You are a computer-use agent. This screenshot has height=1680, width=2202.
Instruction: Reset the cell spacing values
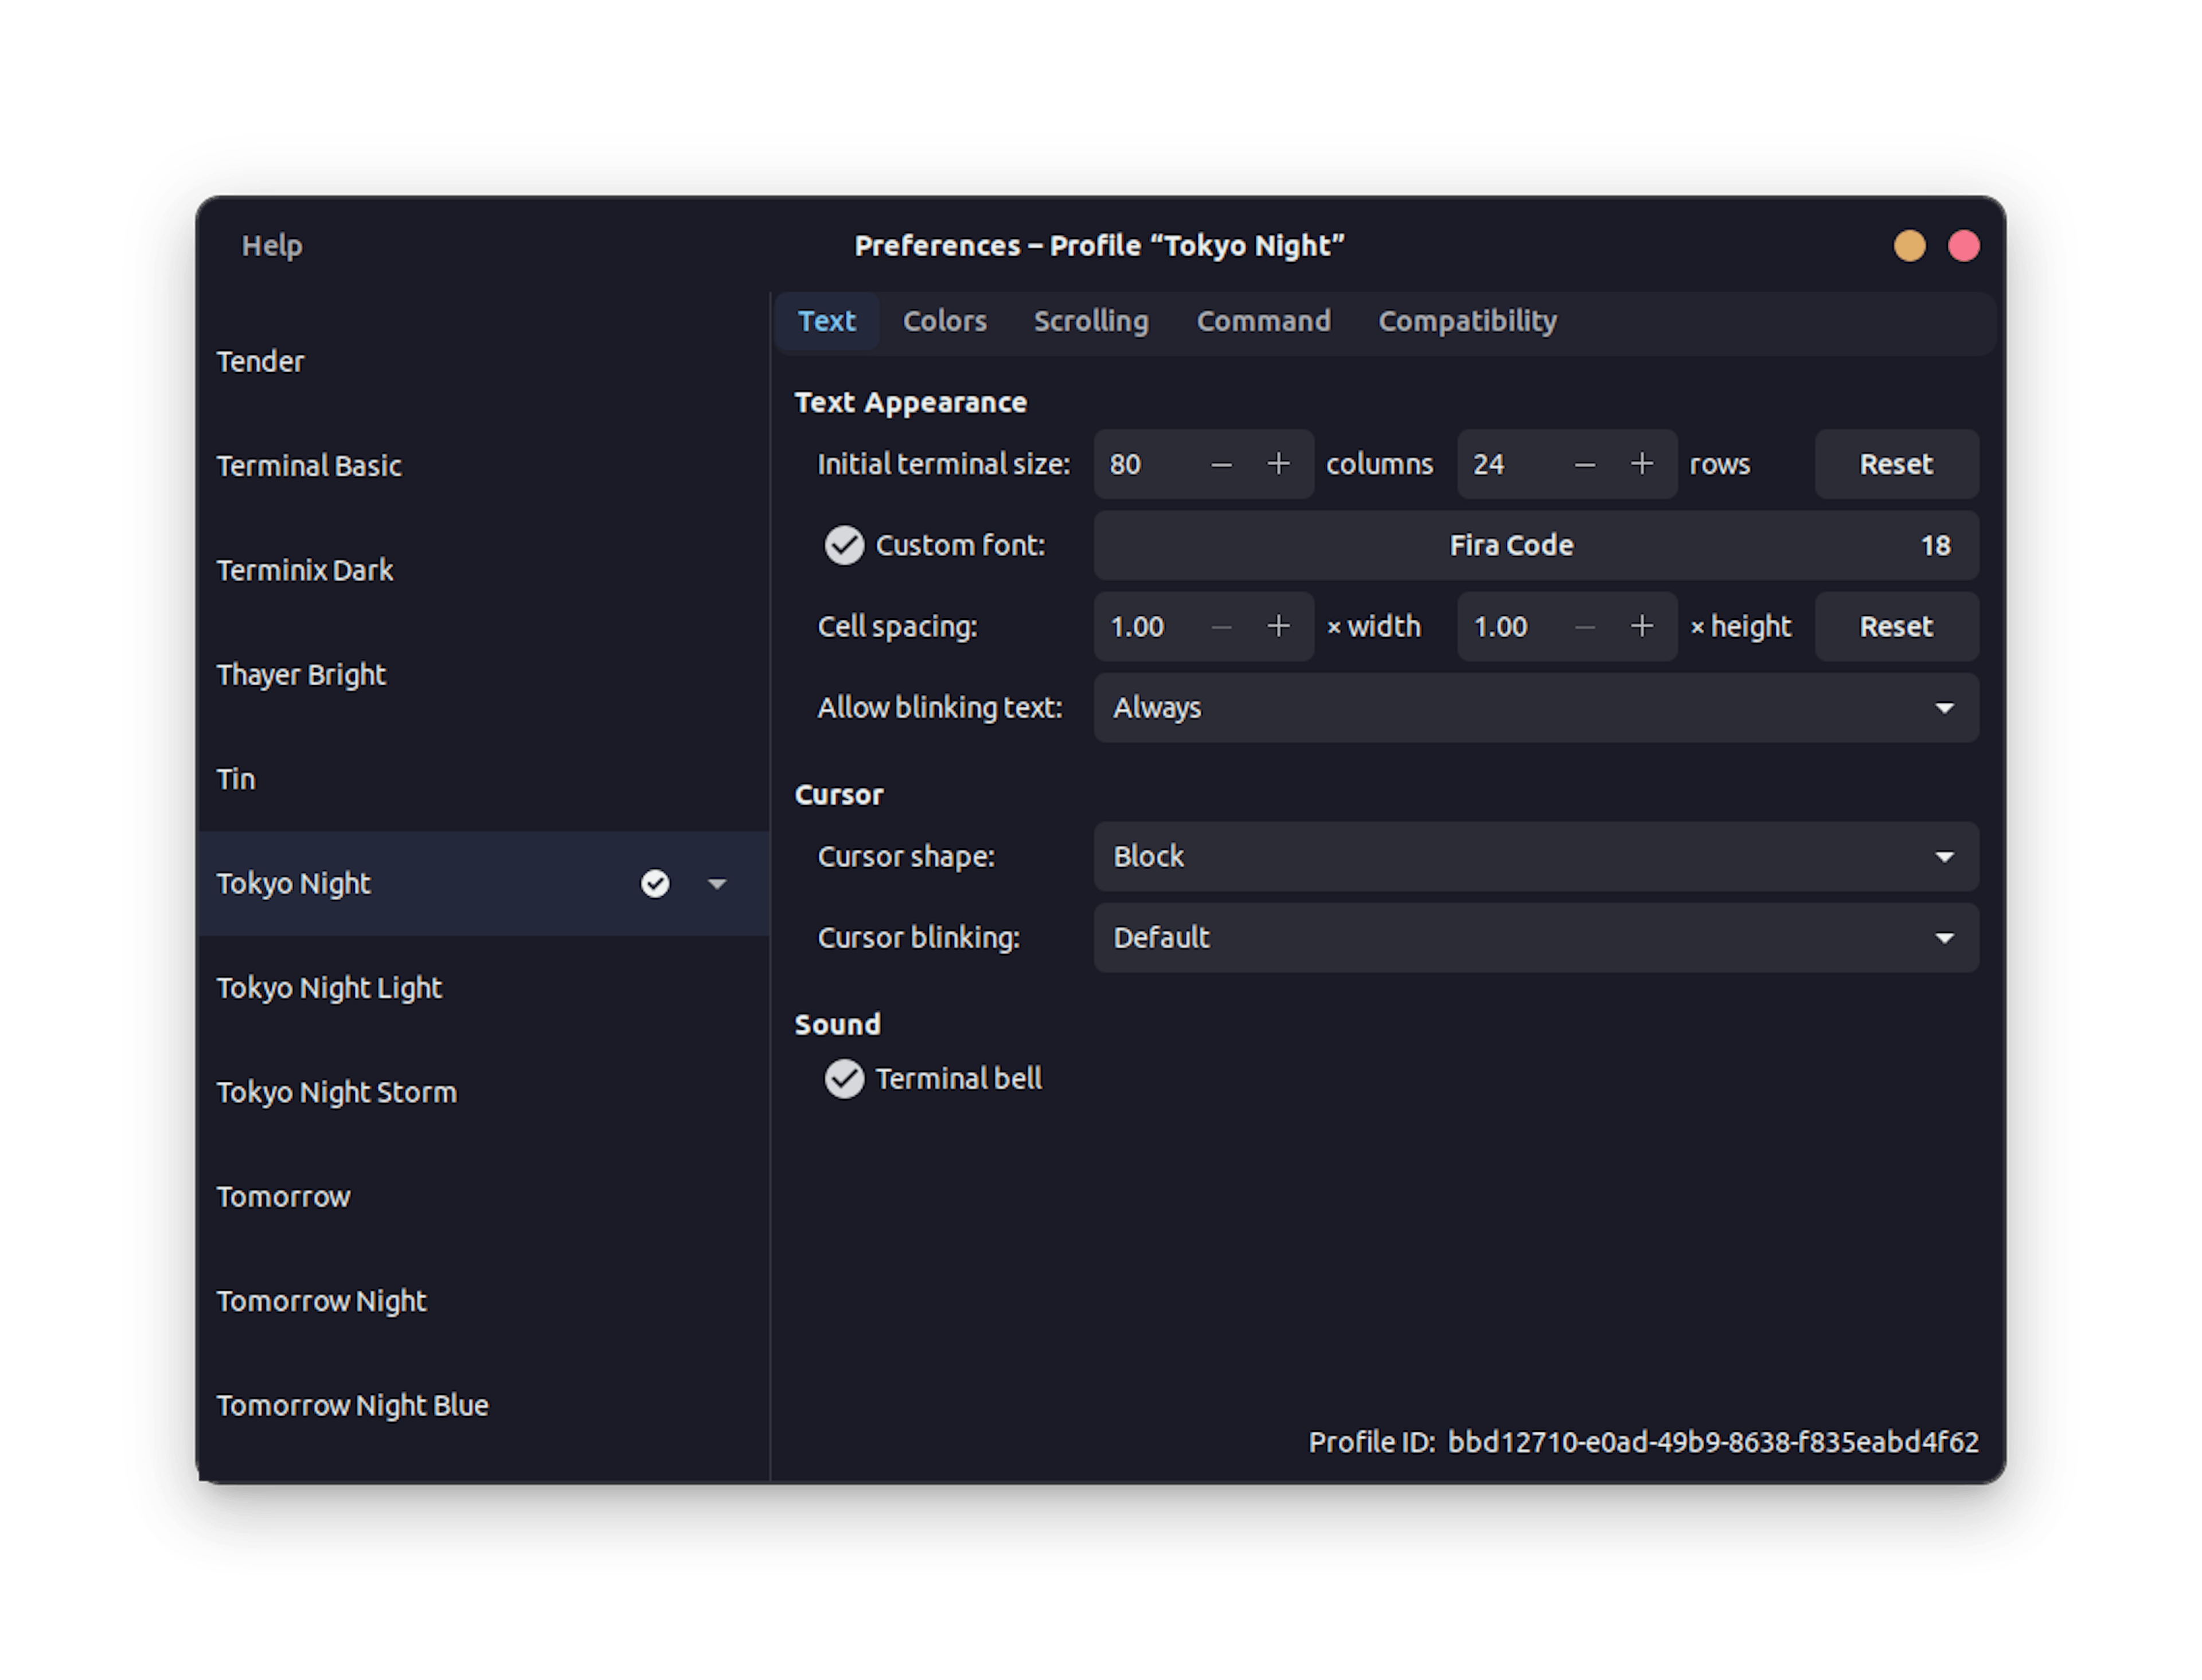coord(1897,627)
